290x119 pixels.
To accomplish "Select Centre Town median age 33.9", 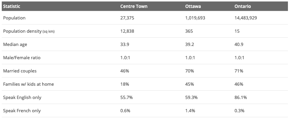I will point(124,44).
